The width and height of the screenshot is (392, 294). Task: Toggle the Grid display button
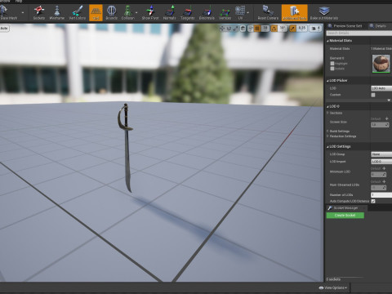pyautogui.click(x=96, y=12)
